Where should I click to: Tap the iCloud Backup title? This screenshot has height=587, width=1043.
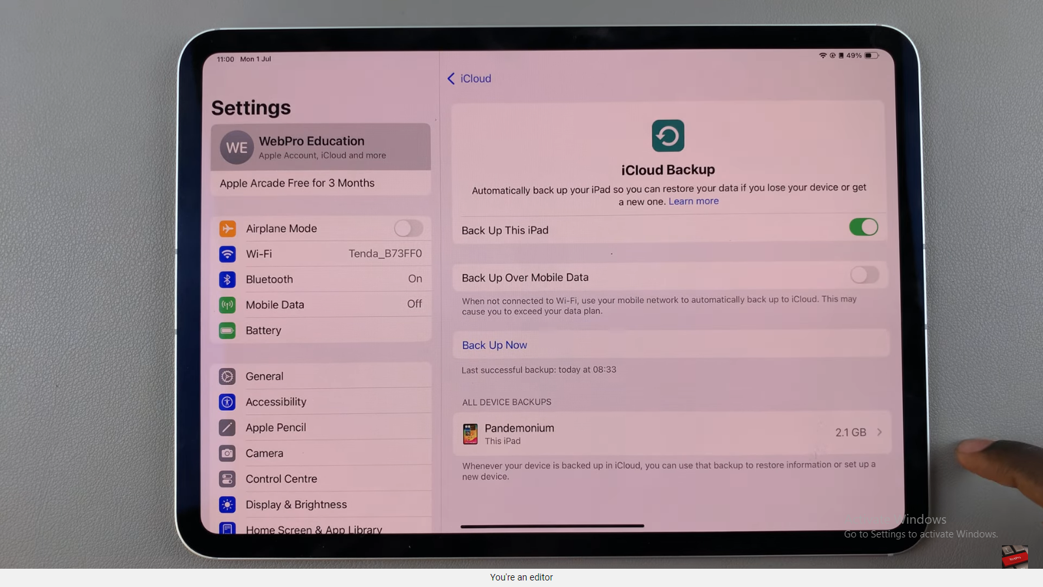coord(668,170)
